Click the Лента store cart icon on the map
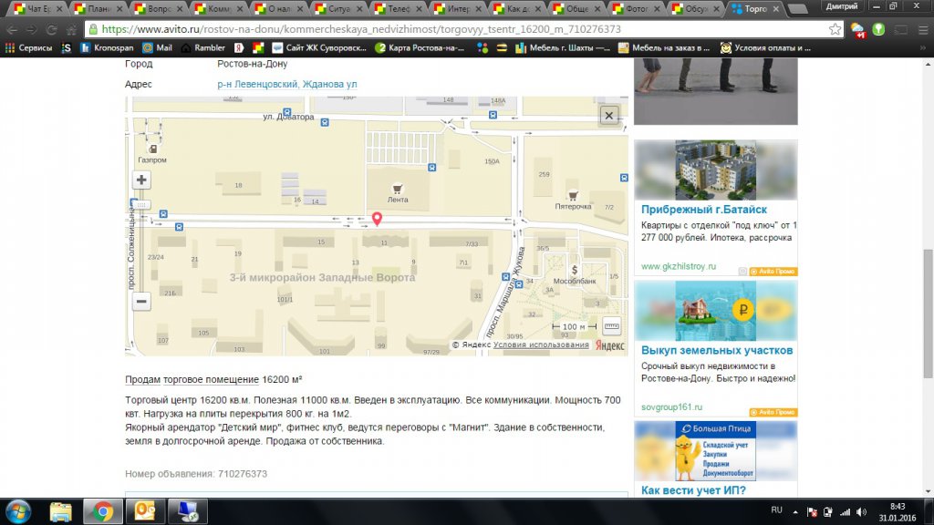 398,189
